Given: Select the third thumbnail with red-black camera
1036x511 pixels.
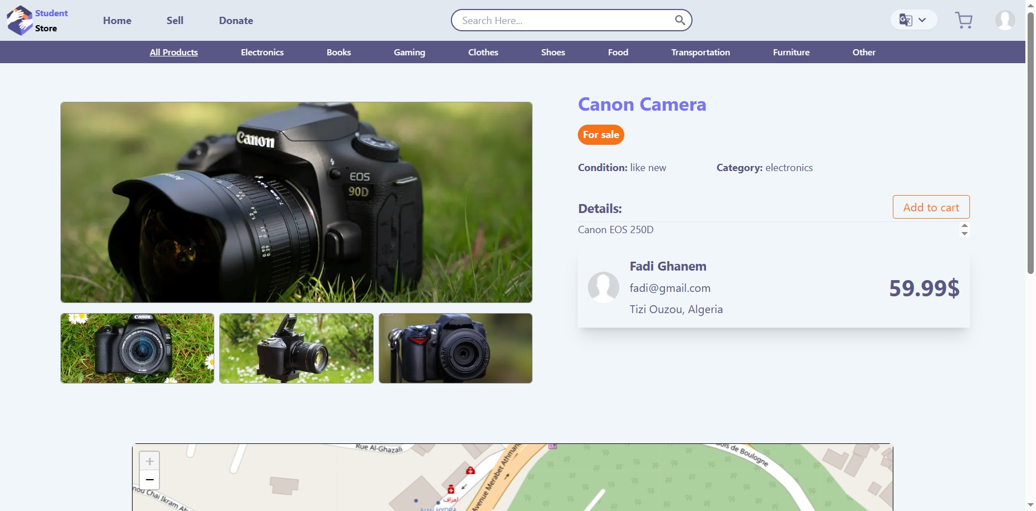Looking at the screenshot, I should click(x=455, y=348).
